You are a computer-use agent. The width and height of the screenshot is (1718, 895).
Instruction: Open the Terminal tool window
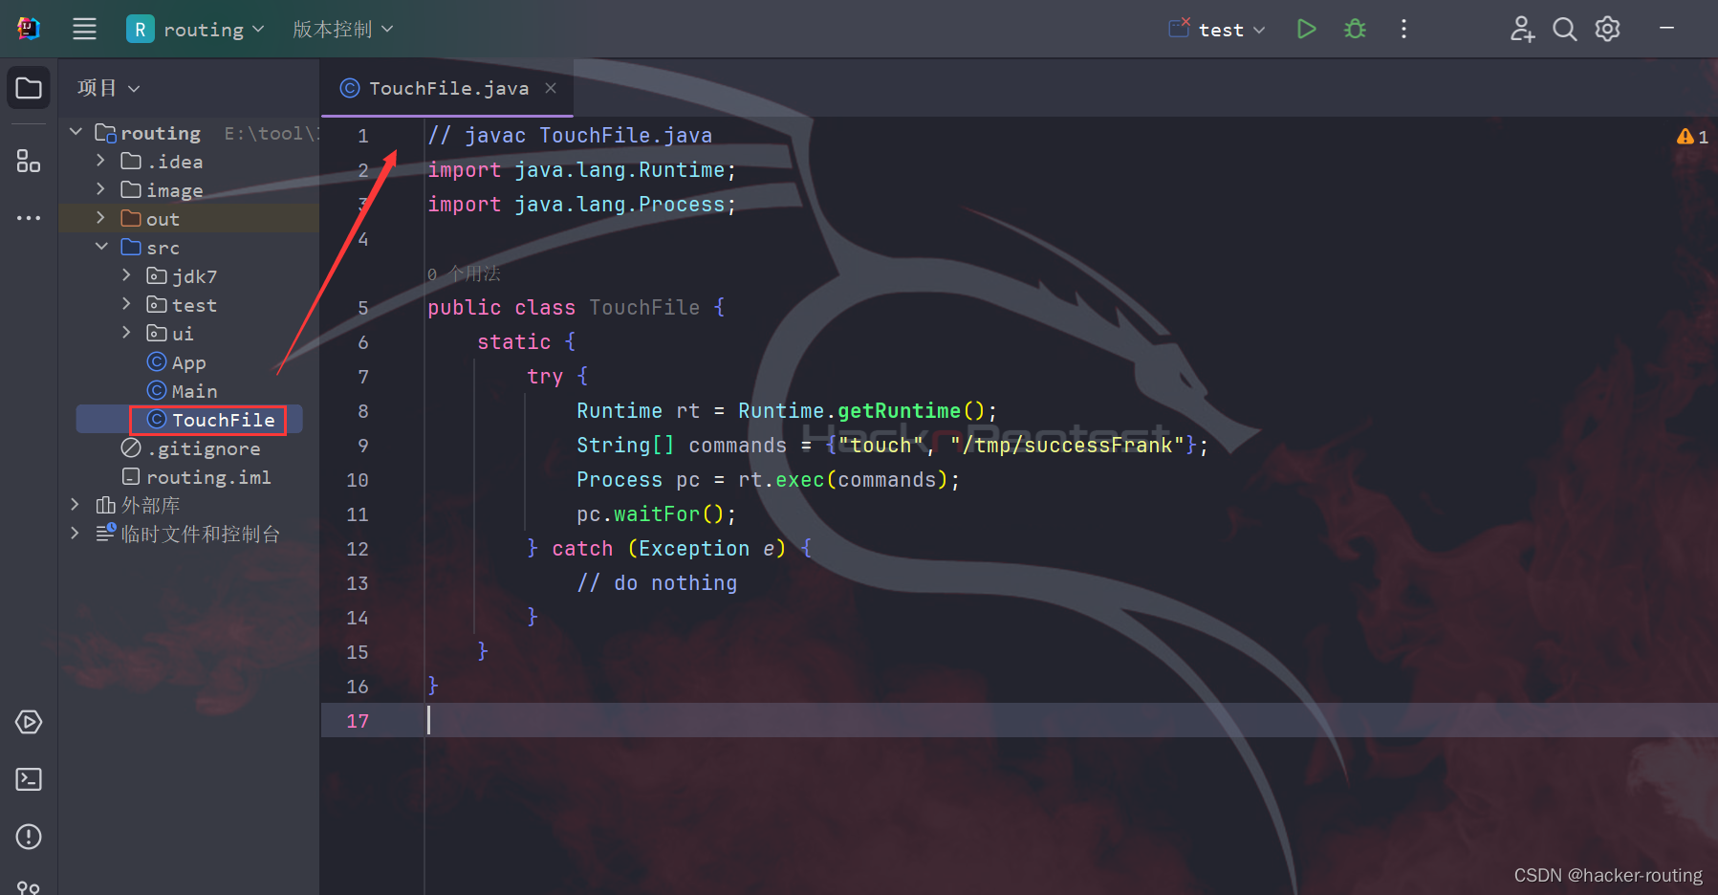point(29,779)
